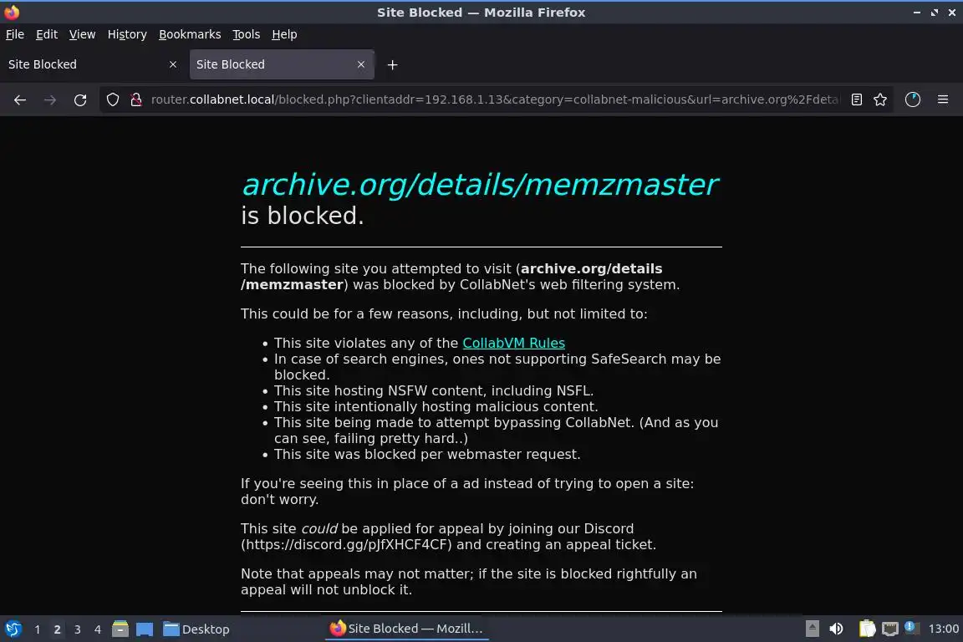Maximize the Firefox window
963x642 pixels.
coord(934,13)
